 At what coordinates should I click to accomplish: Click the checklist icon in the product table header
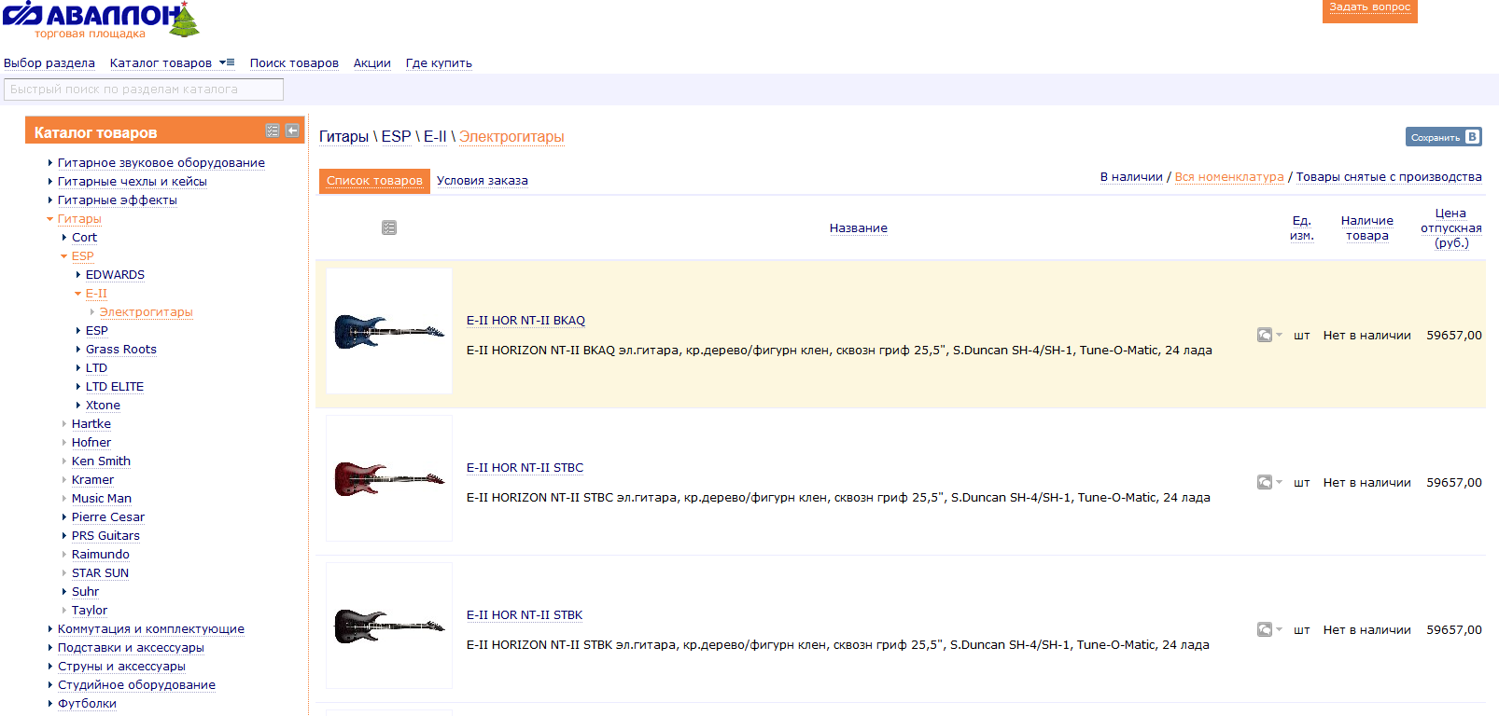tap(389, 227)
